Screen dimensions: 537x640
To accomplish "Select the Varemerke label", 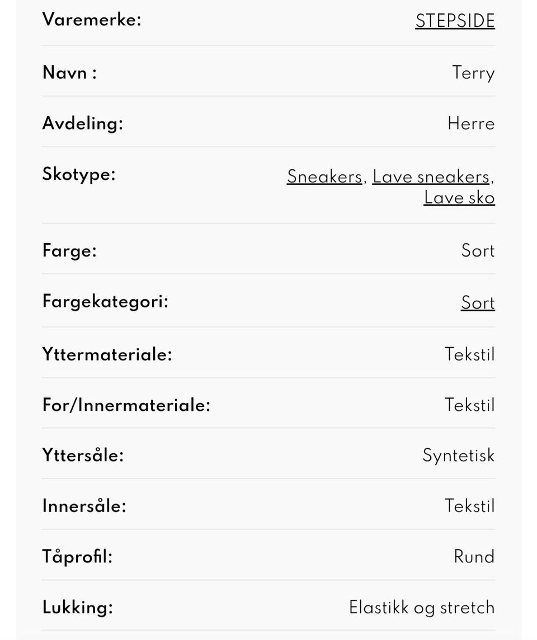I will point(92,20).
